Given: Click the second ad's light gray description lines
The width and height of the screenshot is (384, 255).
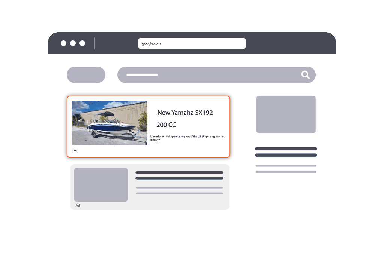Looking at the screenshot, I should (179, 190).
